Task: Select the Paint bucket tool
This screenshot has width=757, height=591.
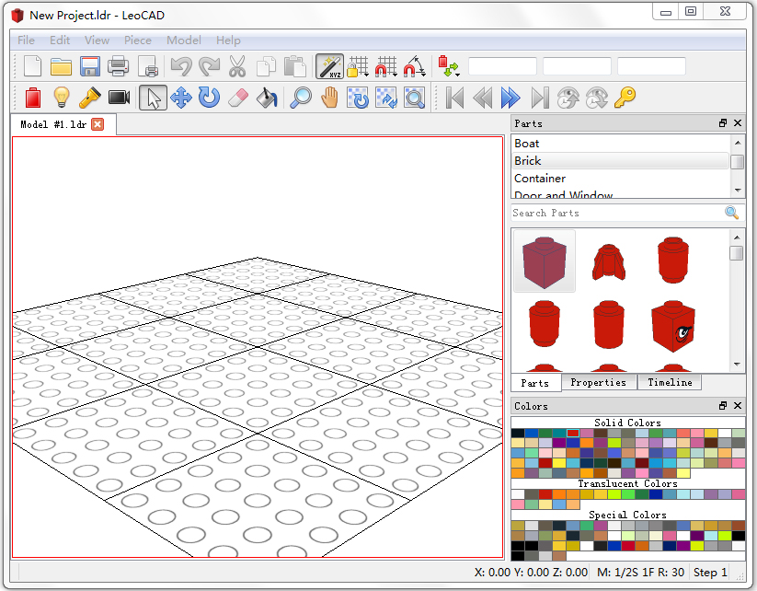Action: click(x=267, y=98)
